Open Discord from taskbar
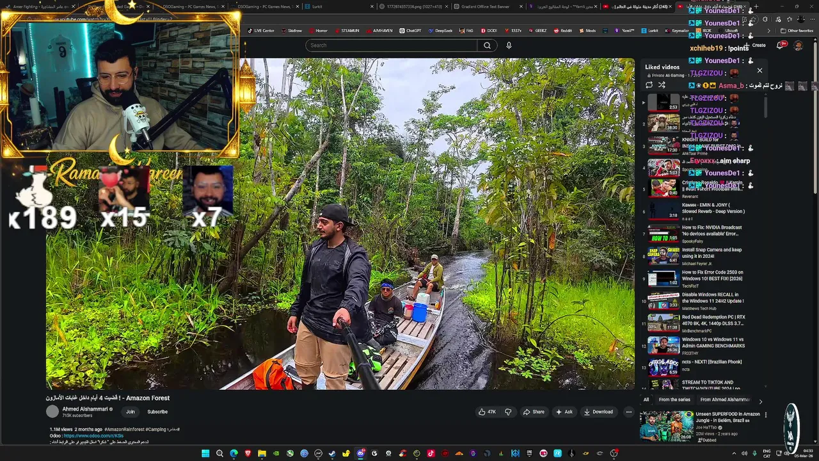This screenshot has width=819, height=461. pos(360,453)
